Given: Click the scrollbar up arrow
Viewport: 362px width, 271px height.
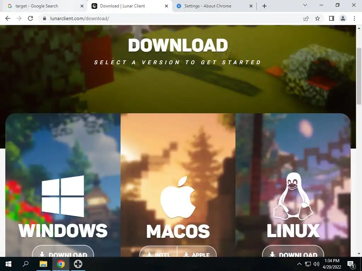Looking at the screenshot, I should 359,28.
